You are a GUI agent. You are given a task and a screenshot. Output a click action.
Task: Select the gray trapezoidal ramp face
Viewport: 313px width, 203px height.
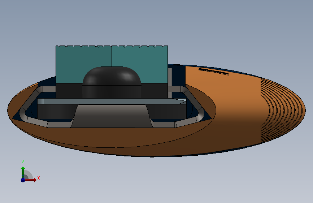[112, 116]
